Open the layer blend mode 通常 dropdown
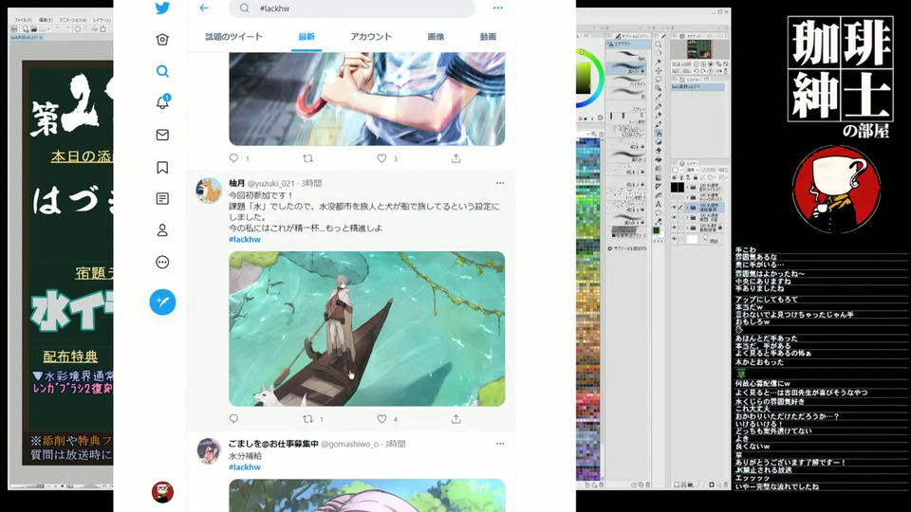This screenshot has width=911, height=512. (x=693, y=170)
